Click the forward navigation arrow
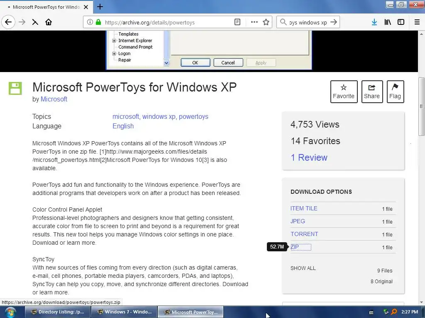The image size is (425, 318). (22, 22)
